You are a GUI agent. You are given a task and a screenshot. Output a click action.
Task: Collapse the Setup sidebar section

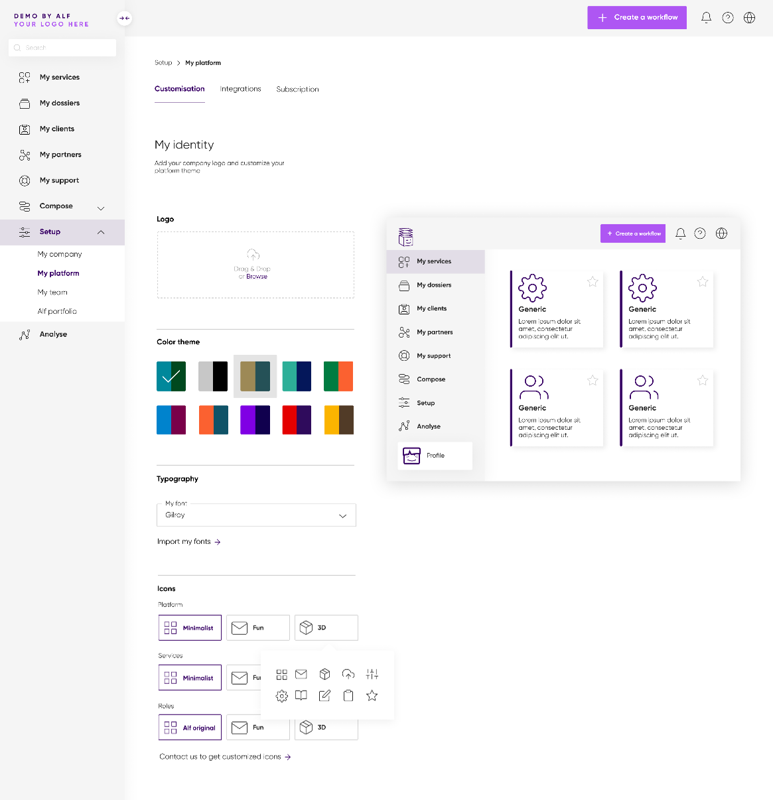(x=101, y=232)
